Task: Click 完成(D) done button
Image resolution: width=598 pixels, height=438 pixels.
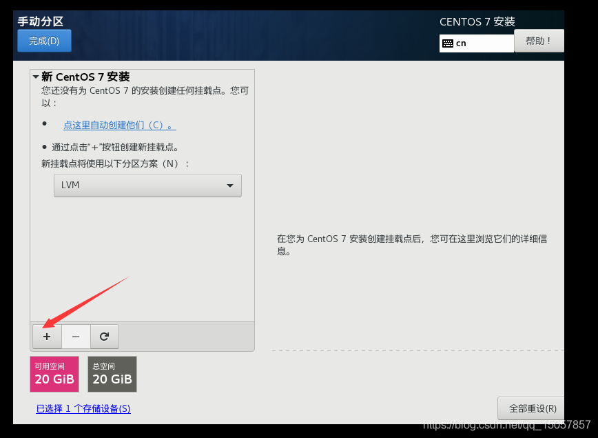Action: pos(44,41)
